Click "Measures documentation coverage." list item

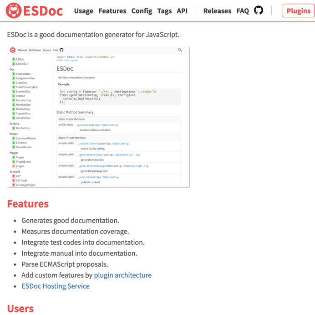click(75, 231)
